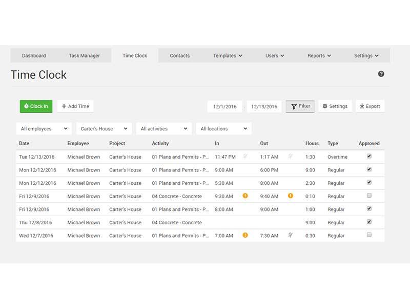Viewport: 410px width, 308px height.
Task: Expand the Reports menu
Action: tap(319, 55)
